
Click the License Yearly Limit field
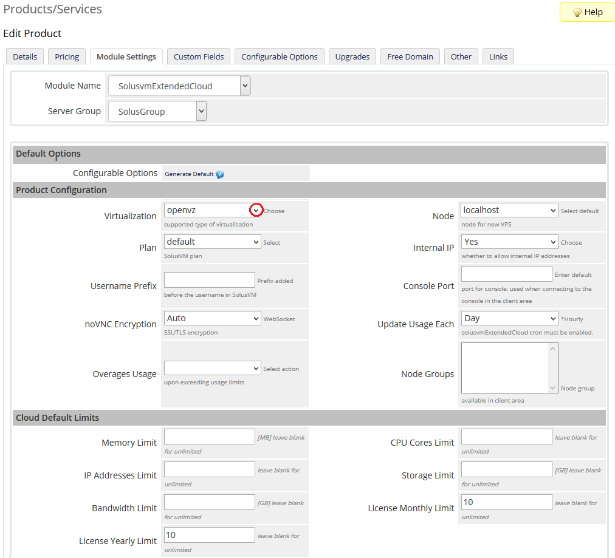[x=210, y=535]
